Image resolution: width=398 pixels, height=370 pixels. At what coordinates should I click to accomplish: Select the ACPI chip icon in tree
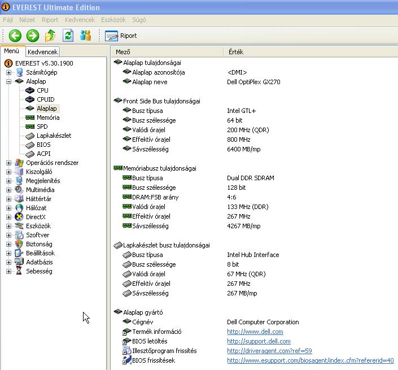[30, 154]
